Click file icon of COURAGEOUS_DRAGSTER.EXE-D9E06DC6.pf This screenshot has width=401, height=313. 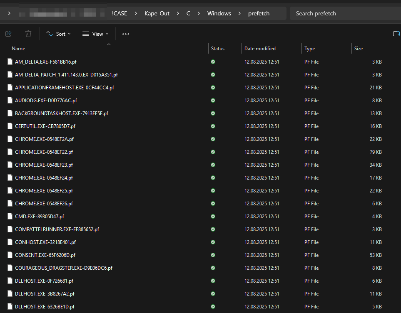[10, 268]
